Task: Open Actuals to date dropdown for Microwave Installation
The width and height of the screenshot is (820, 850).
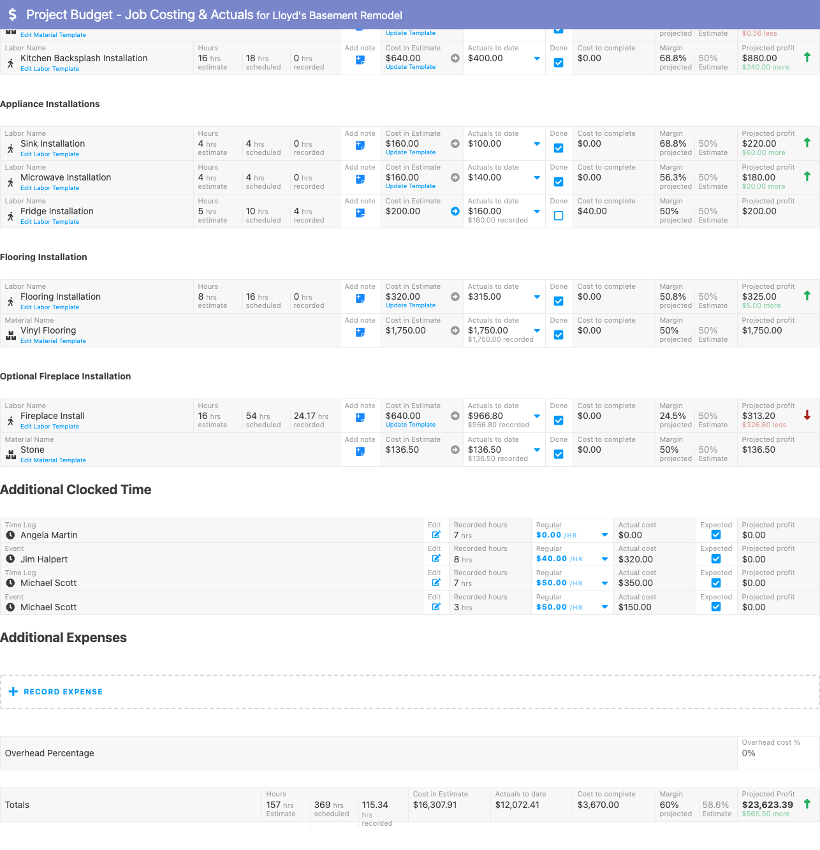Action: [x=537, y=178]
